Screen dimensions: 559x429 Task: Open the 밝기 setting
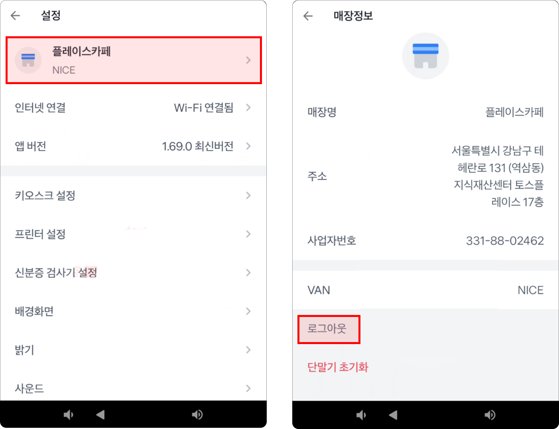[x=134, y=350]
